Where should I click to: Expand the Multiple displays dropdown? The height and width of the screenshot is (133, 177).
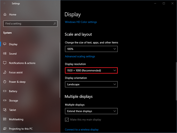click(x=91, y=111)
